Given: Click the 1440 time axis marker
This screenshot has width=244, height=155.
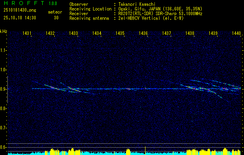Looking at the screenshot, I should tap(236, 33).
